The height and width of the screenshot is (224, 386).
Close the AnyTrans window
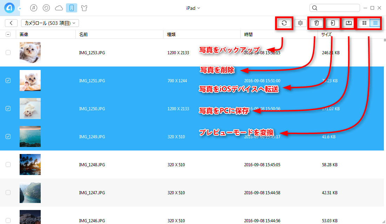379,8
